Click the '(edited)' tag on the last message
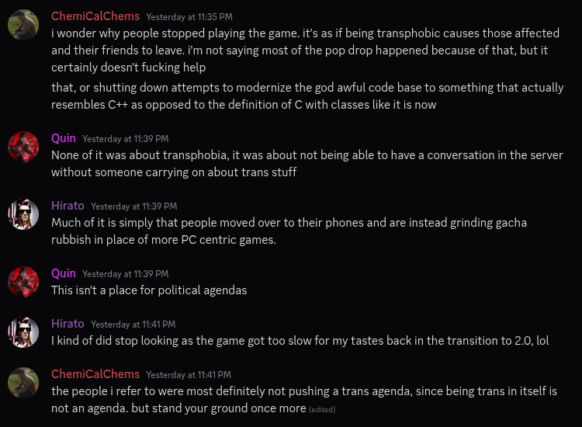This screenshot has width=582, height=427. [322, 409]
